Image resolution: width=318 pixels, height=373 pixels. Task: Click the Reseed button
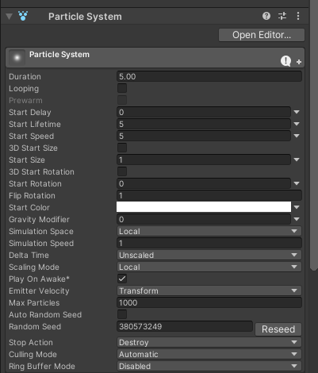278,329
